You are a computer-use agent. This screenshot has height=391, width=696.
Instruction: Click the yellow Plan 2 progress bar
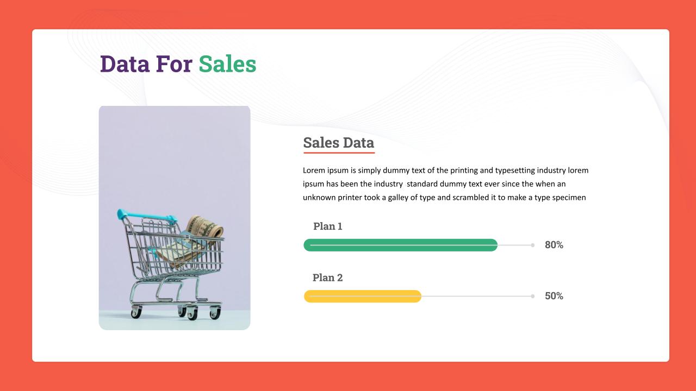tap(363, 296)
